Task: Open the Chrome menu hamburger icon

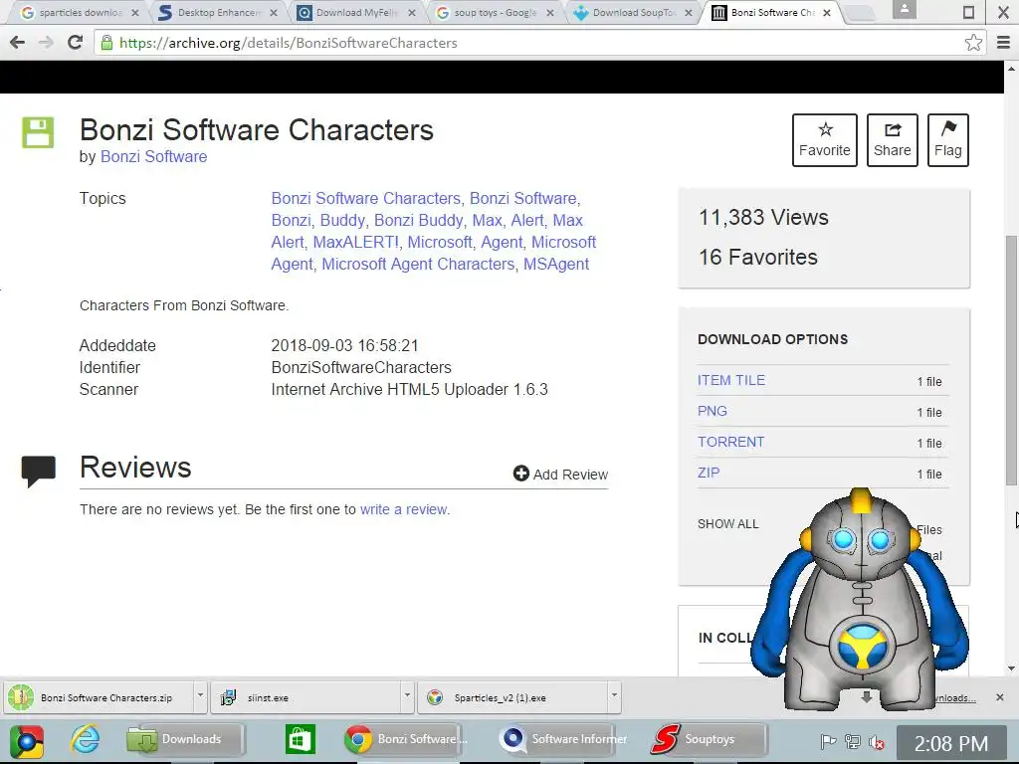Action: click(1003, 43)
